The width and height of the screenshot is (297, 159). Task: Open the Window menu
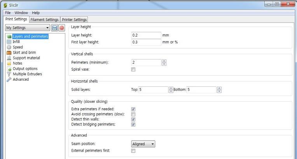click(x=21, y=13)
